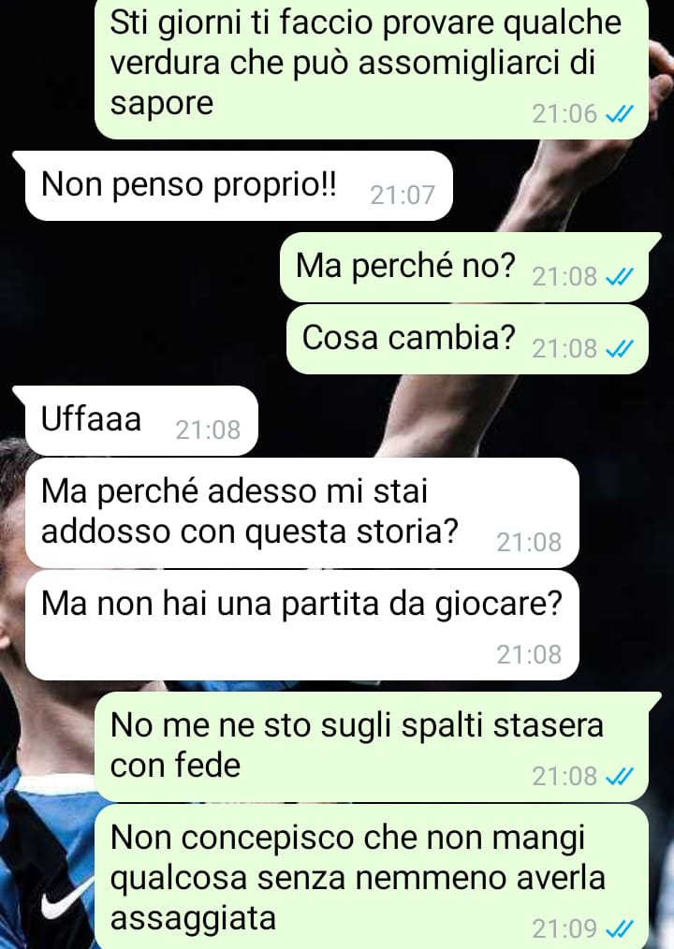Select message 'Ma non hai una partita da giocare?'

click(302, 625)
